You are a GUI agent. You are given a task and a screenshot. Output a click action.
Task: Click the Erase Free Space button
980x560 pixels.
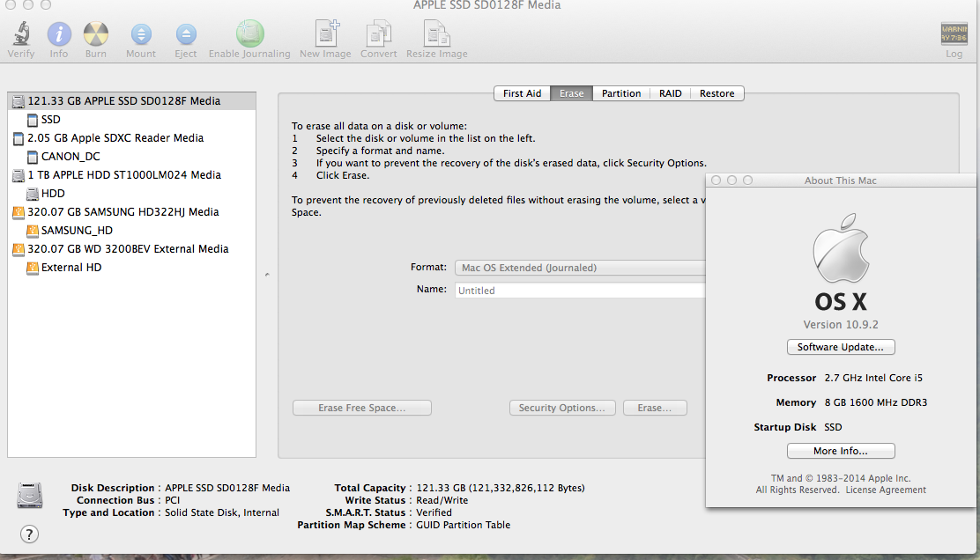[x=362, y=408]
